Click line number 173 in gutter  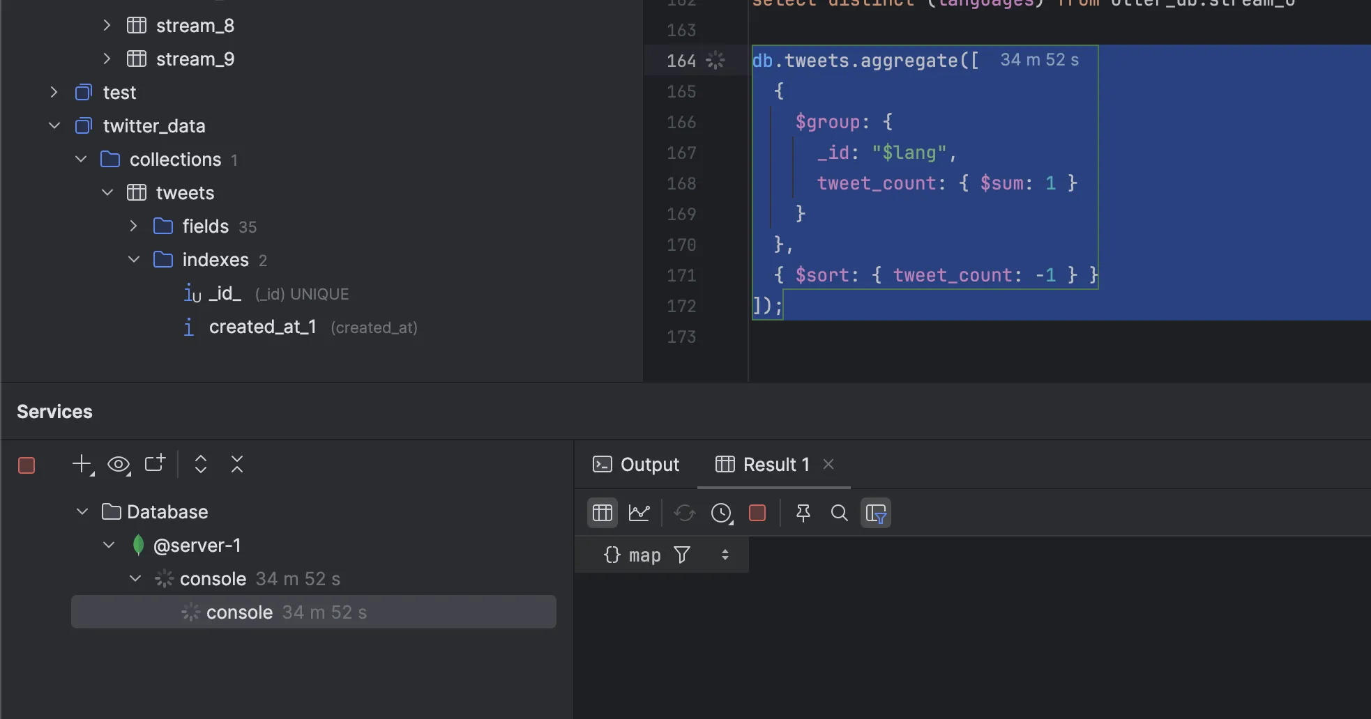[x=681, y=337]
